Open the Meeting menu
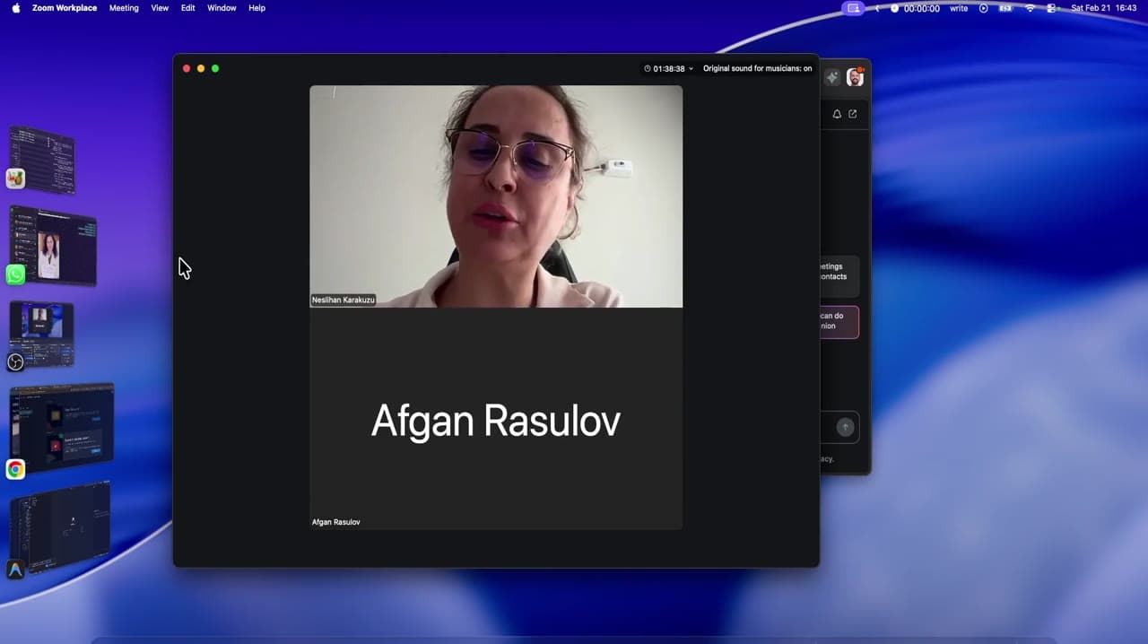Image resolution: width=1148 pixels, height=644 pixels. [124, 8]
